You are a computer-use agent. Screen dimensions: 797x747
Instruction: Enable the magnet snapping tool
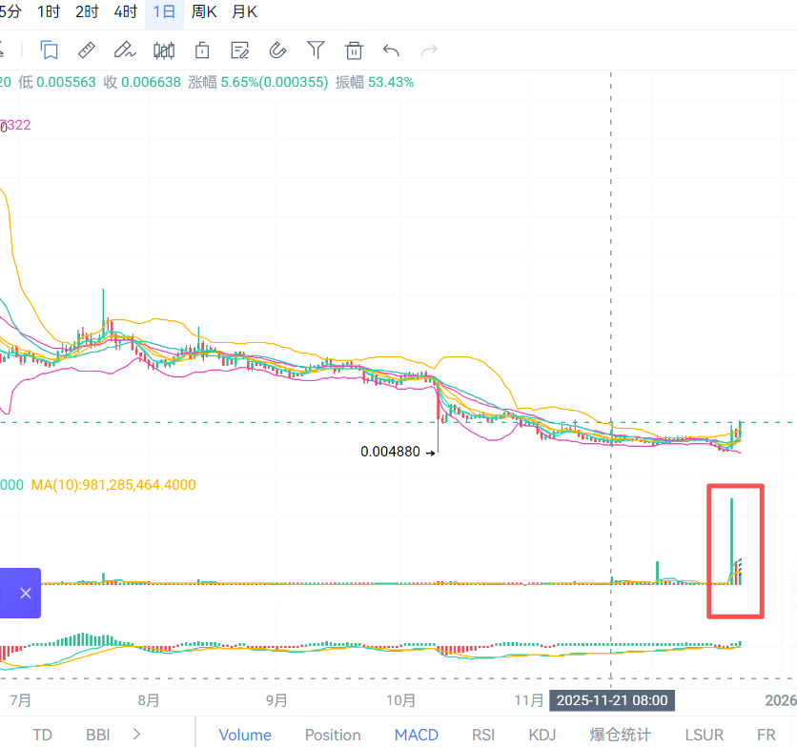277,50
